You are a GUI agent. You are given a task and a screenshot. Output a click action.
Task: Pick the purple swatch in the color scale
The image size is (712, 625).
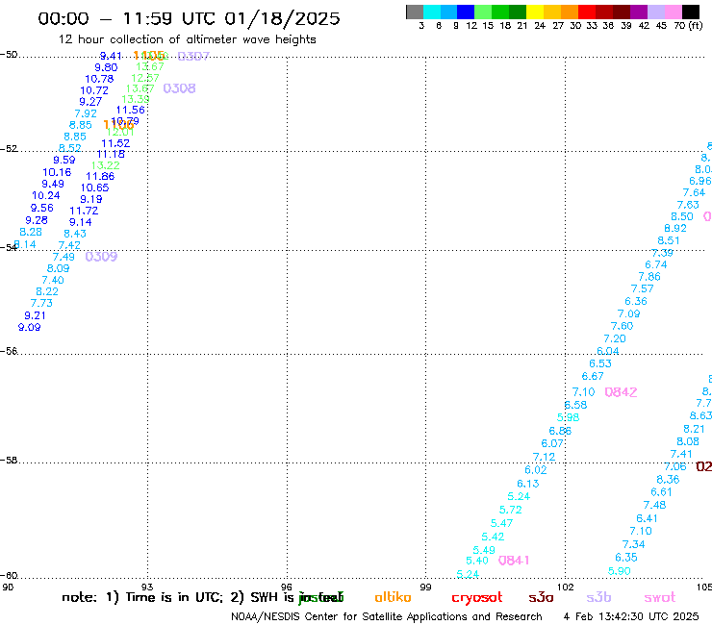click(639, 12)
